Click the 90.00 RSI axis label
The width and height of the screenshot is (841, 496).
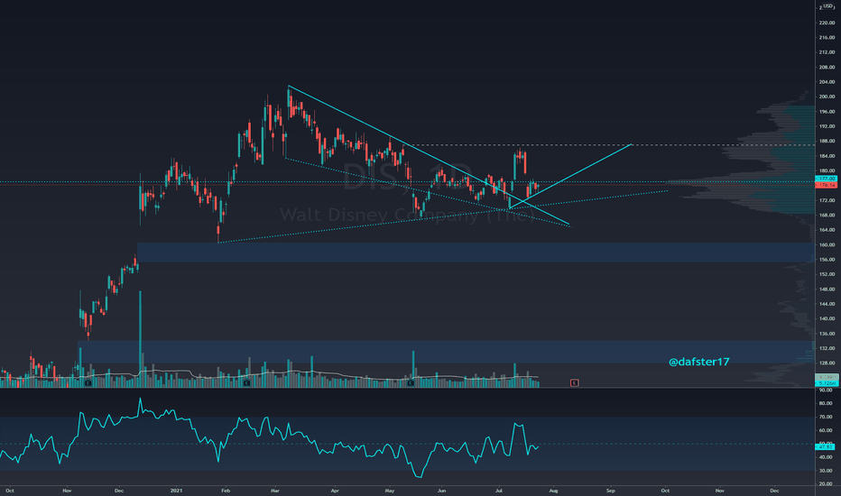coord(826,390)
